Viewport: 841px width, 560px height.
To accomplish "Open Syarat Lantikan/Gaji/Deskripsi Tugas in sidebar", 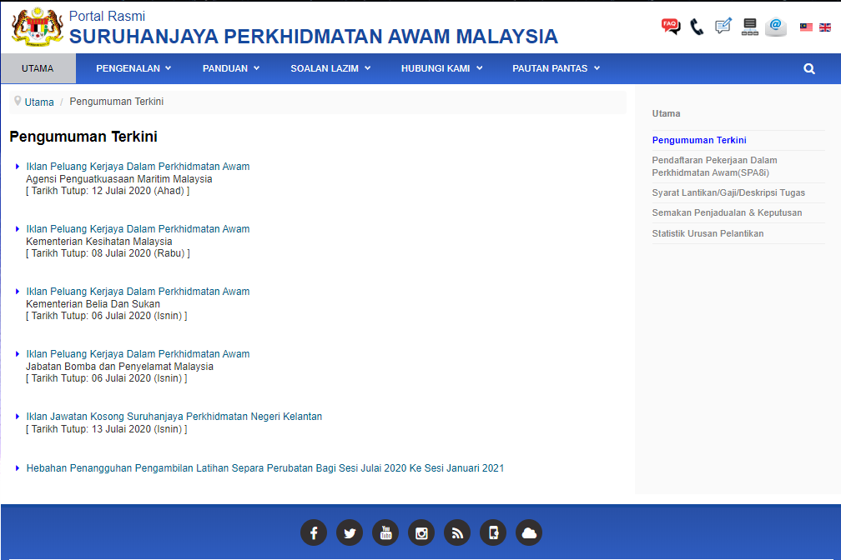I will 728,193.
